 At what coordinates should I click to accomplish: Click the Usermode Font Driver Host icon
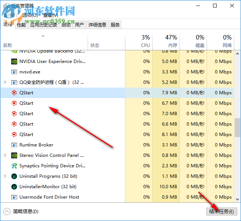[x=14, y=197]
